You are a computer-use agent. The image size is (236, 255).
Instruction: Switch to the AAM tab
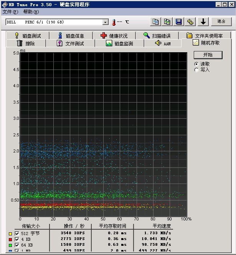[163, 43]
